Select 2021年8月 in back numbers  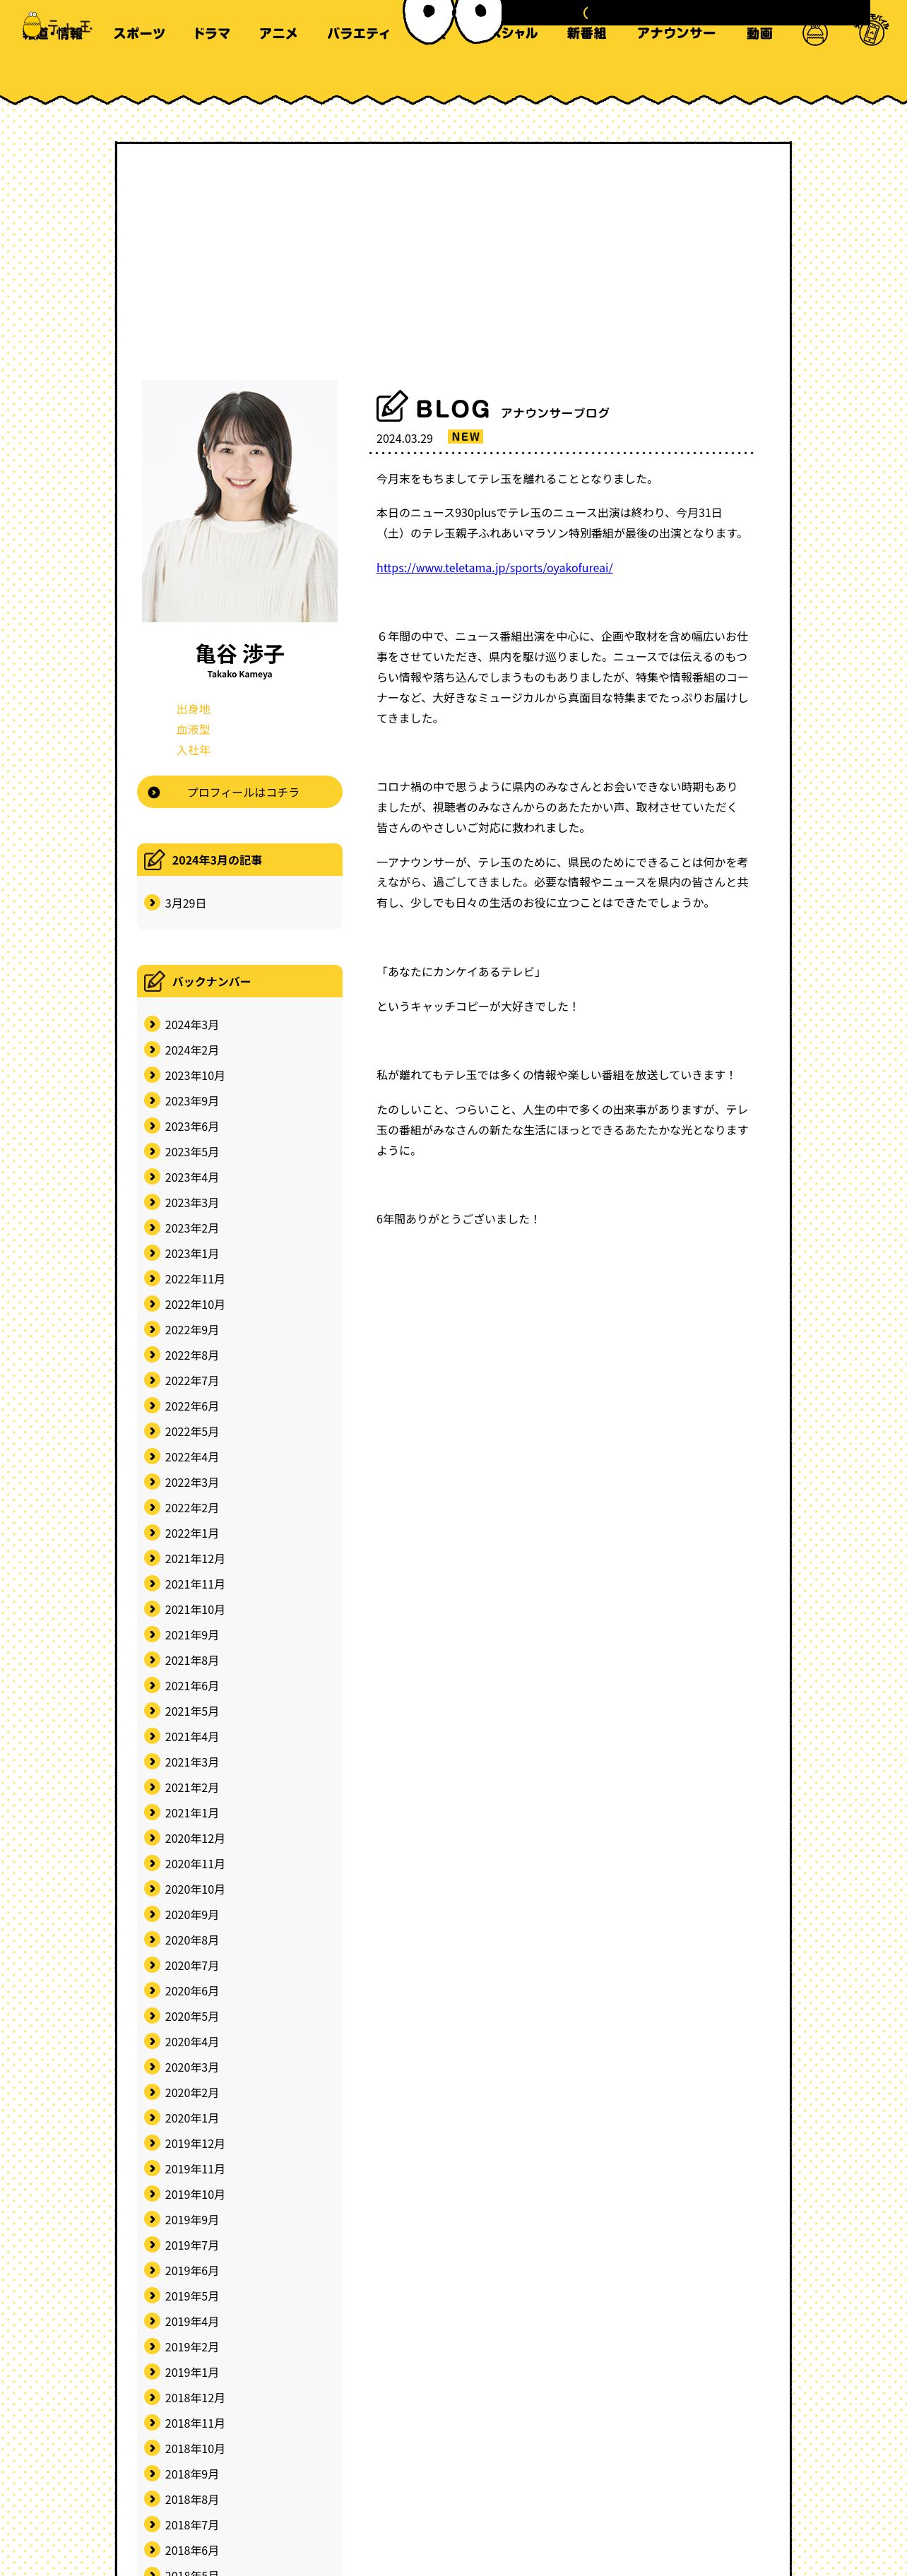coord(191,1661)
